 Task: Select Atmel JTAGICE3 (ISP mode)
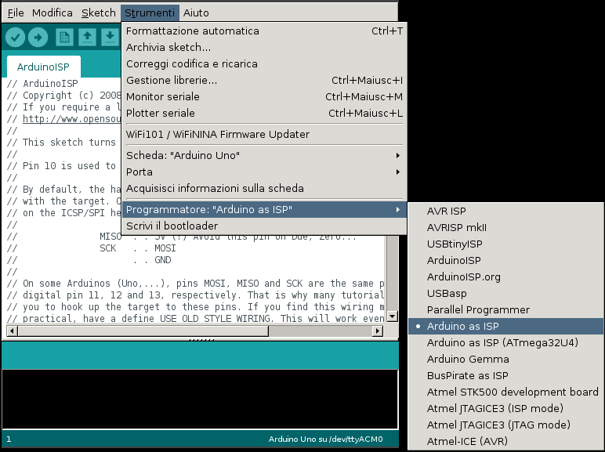point(505,408)
